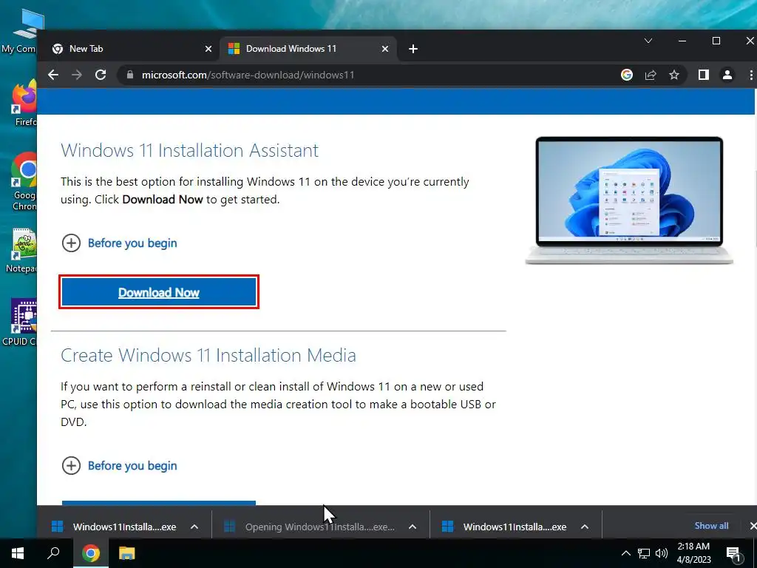Open the Windows Start menu

click(18, 553)
